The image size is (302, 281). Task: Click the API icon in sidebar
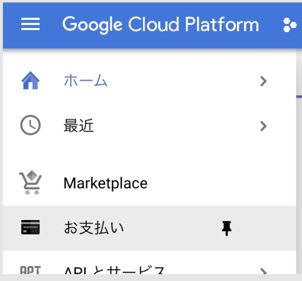(30, 270)
